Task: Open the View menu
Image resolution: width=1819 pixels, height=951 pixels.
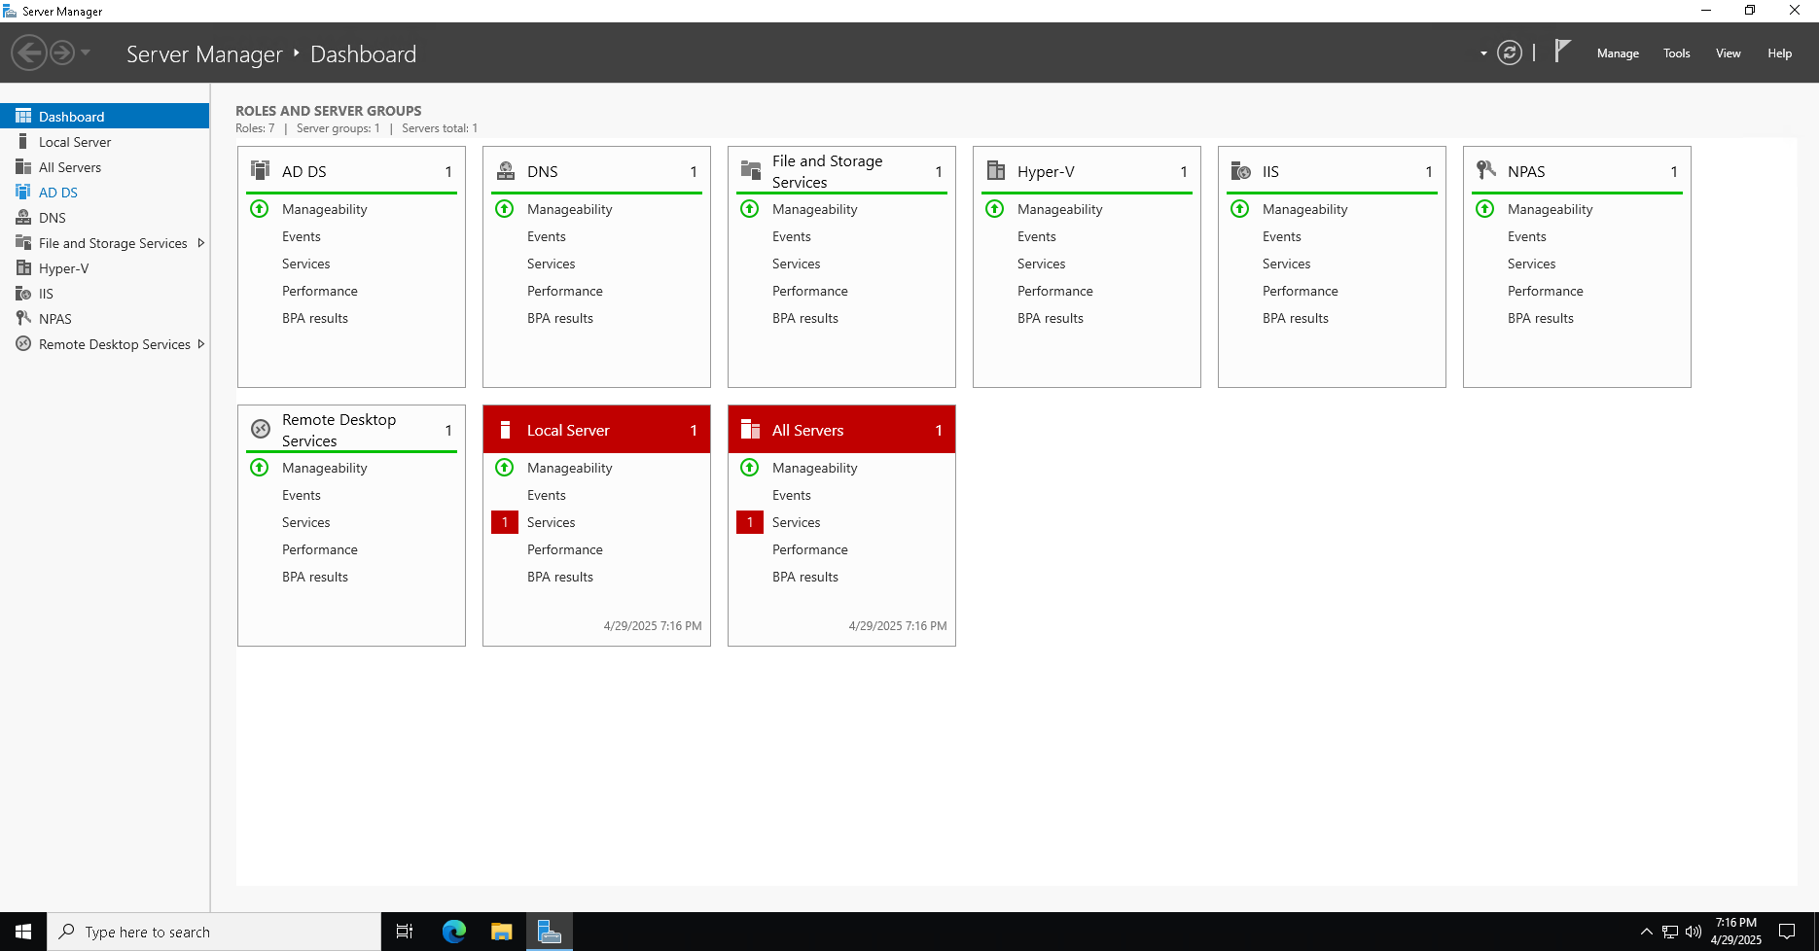Action: 1728,53
